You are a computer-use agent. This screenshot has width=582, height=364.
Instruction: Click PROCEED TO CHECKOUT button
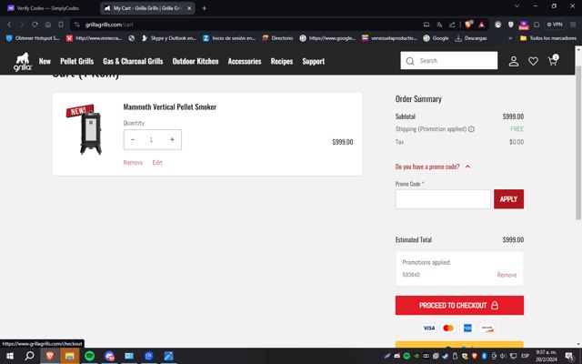459,306
